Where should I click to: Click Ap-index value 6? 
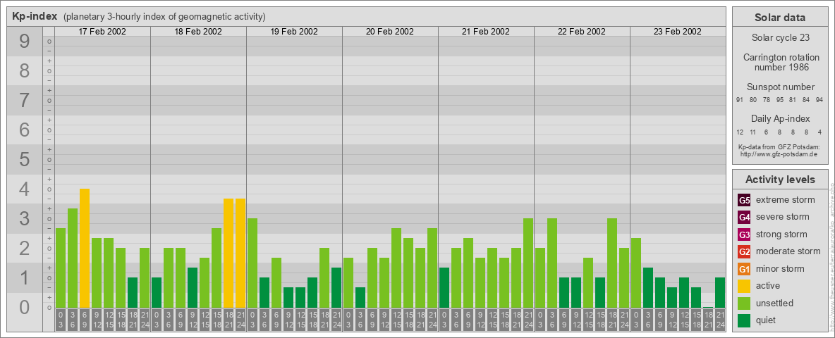point(767,132)
